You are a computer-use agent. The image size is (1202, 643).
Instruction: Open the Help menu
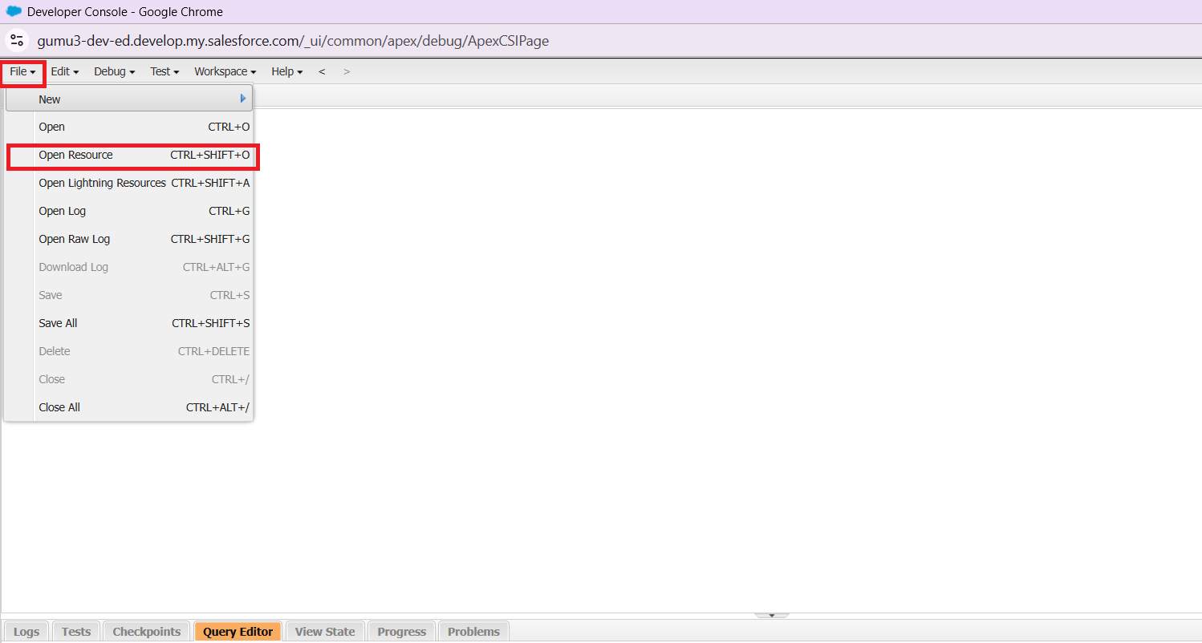(x=286, y=71)
